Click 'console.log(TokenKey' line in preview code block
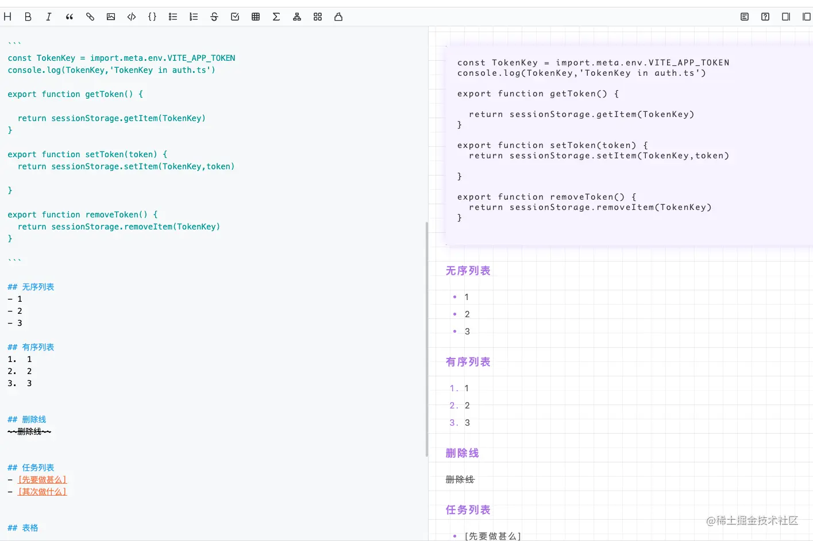The height and width of the screenshot is (541, 813). pyautogui.click(x=581, y=73)
